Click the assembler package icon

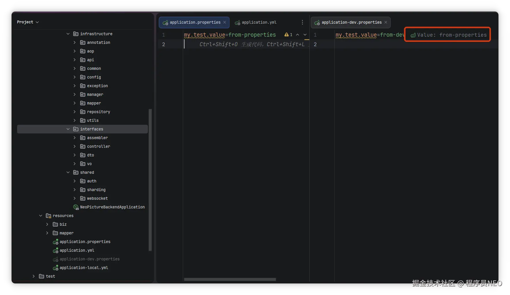[83, 138]
